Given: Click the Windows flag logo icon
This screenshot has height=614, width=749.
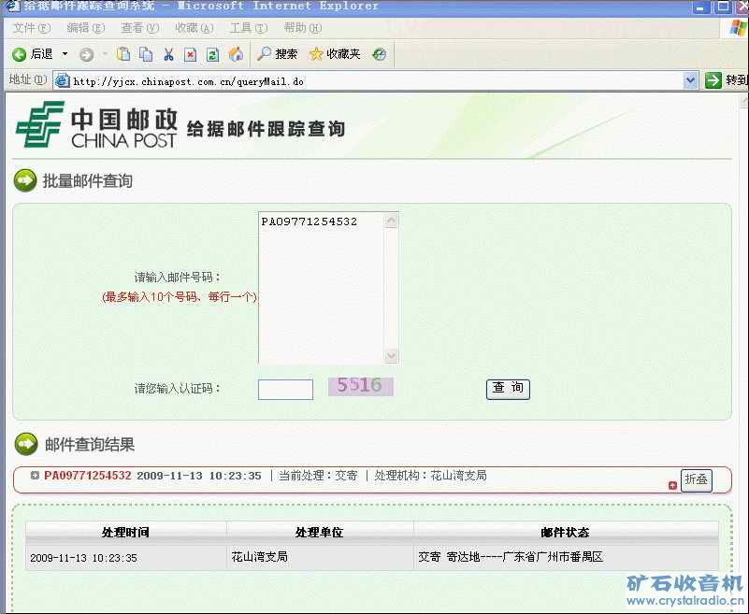Looking at the screenshot, I should (738, 29).
